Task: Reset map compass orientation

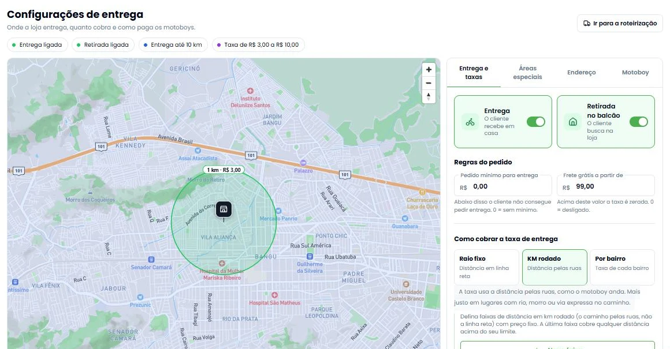Action: click(429, 96)
